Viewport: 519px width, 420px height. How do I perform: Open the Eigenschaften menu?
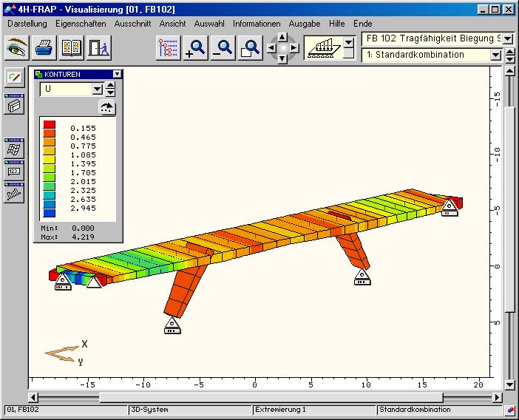[x=81, y=24]
